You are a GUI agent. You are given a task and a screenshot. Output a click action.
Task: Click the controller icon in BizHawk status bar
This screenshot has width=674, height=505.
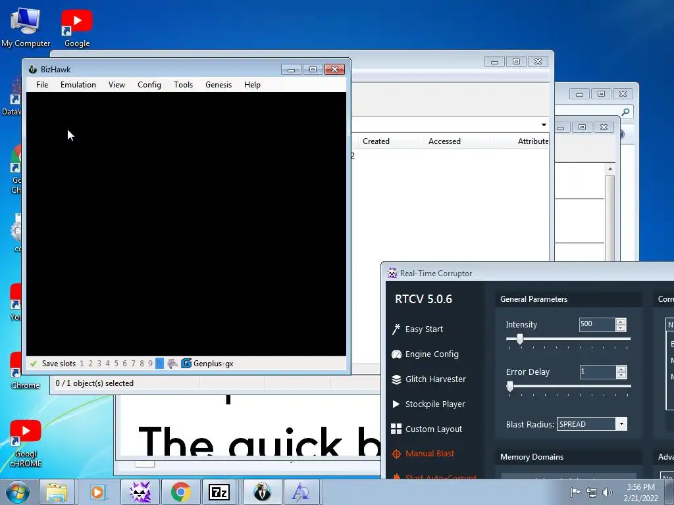pos(172,363)
